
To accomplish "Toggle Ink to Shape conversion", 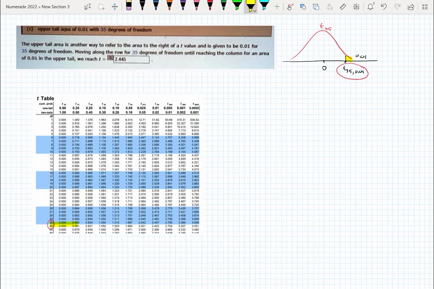I will click(x=303, y=6).
